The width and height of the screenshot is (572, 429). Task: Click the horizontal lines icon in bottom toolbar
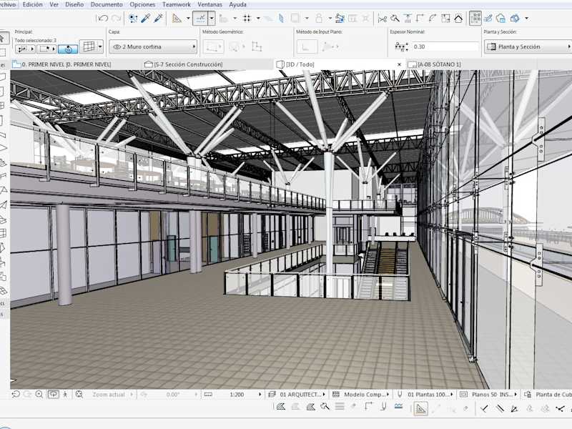coord(340,407)
